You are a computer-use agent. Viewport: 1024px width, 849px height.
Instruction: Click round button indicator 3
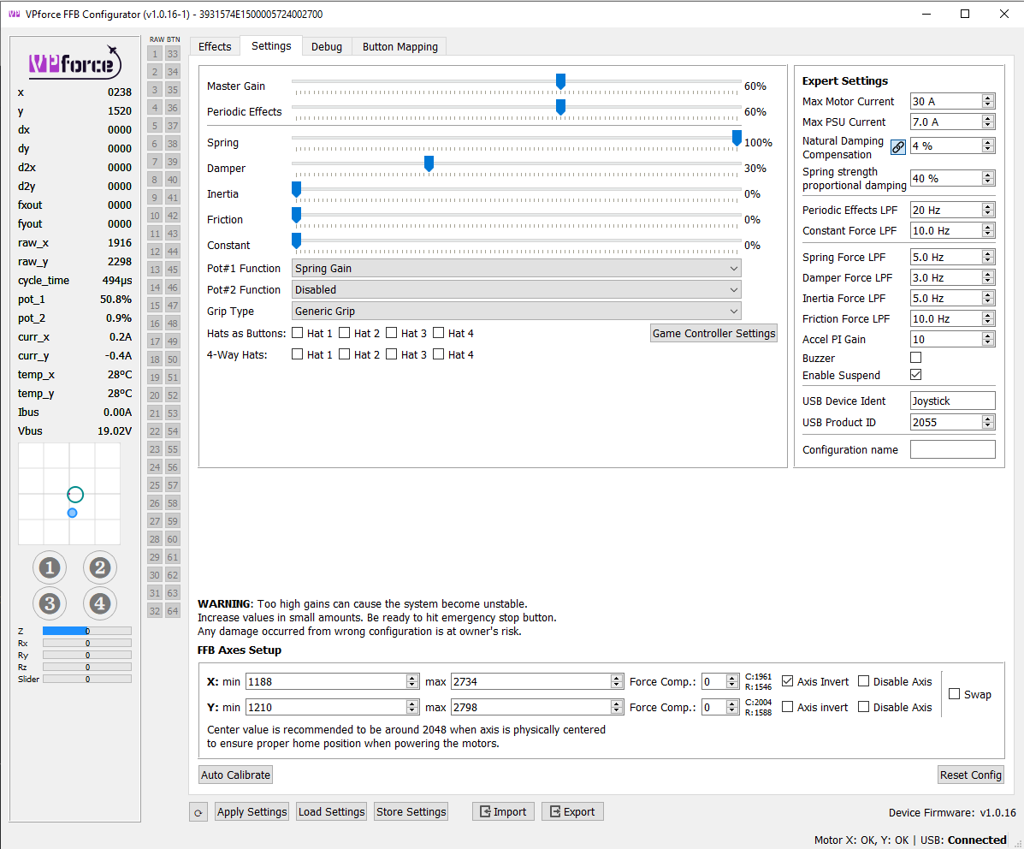[x=50, y=603]
